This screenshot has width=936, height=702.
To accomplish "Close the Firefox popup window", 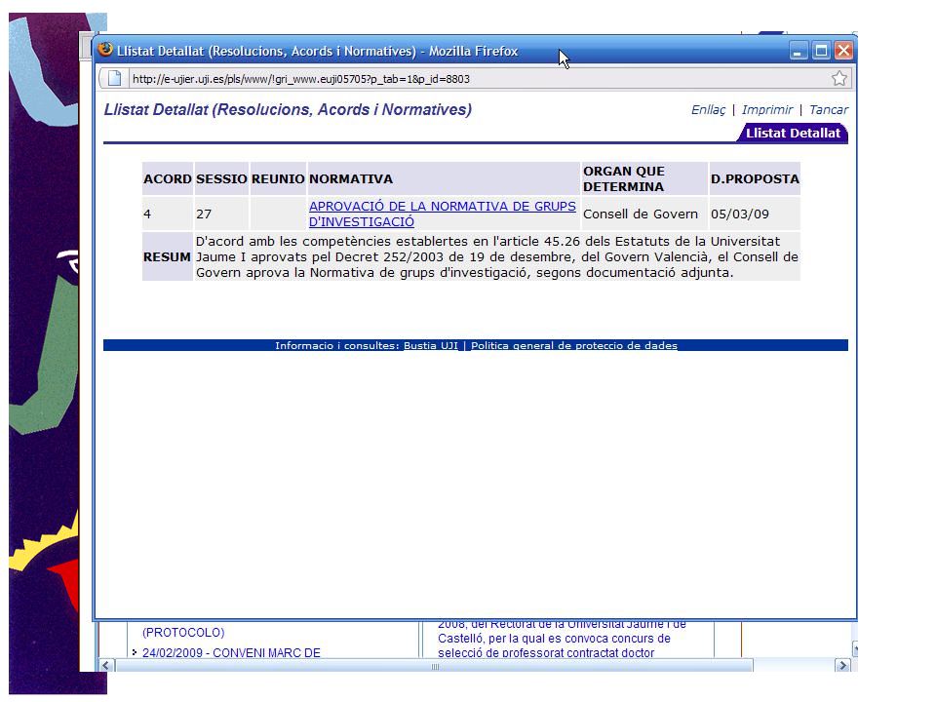I will (x=843, y=51).
